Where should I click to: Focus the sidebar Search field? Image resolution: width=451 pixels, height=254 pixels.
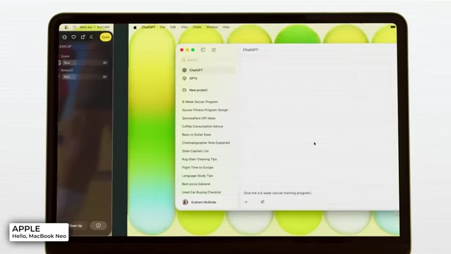208,60
